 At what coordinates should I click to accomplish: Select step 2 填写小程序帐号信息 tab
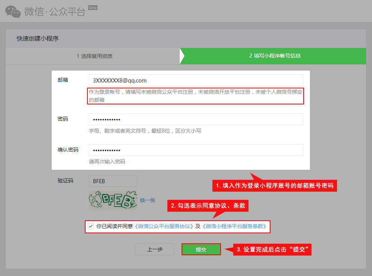pyautogui.click(x=275, y=56)
